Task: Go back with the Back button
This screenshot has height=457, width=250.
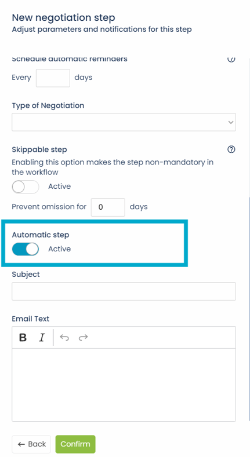Action: tap(31, 444)
